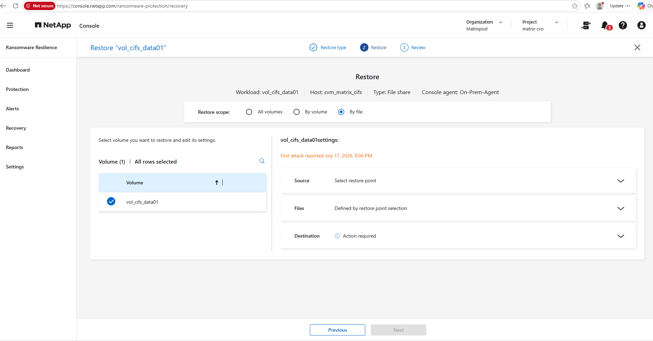Image resolution: width=653 pixels, height=341 pixels.
Task: Open the Organization dropdown
Action: [x=484, y=25]
